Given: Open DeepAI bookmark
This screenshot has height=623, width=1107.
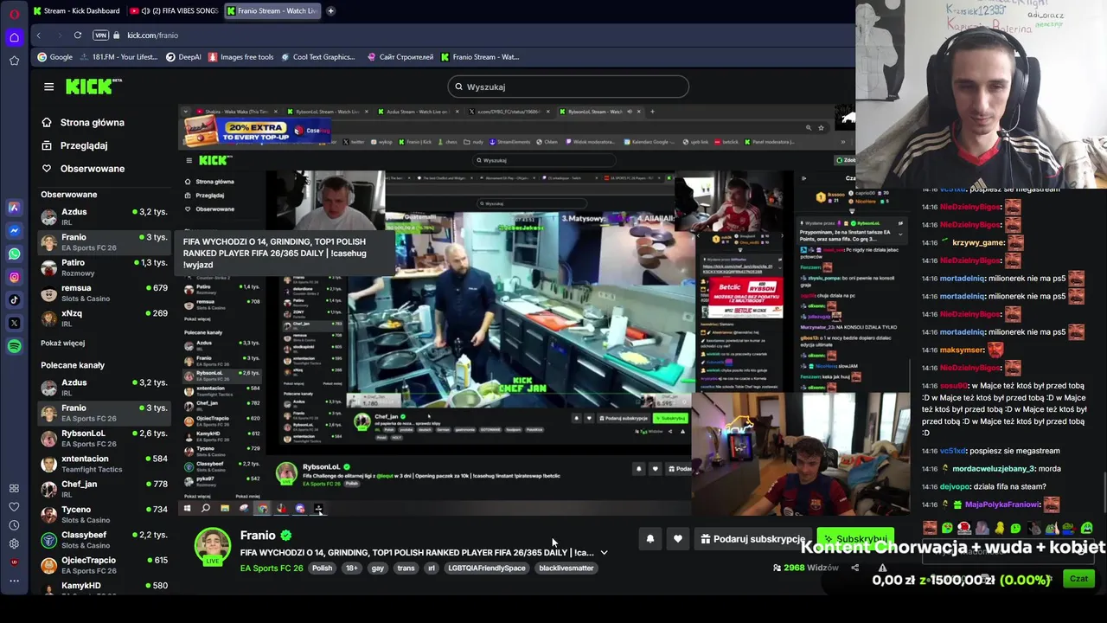Looking at the screenshot, I should click(182, 57).
